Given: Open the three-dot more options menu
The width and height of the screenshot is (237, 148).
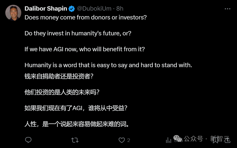Looking at the screenshot, I should pos(227,9).
